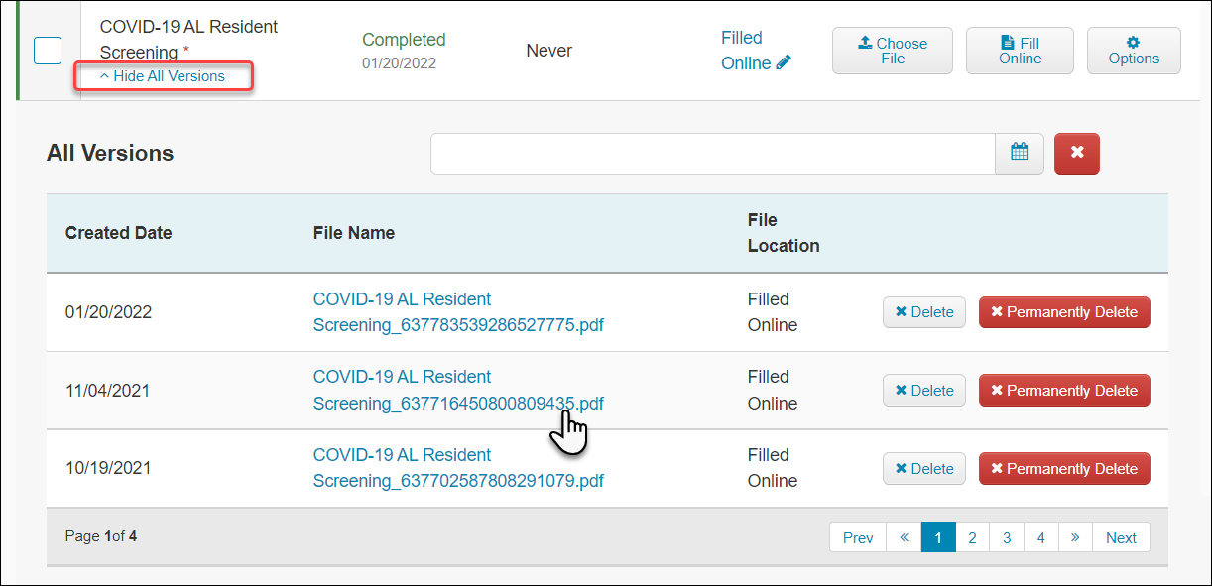The width and height of the screenshot is (1212, 586).
Task: Open Screening_637702587808291079.pdf file link
Action: coord(458,468)
